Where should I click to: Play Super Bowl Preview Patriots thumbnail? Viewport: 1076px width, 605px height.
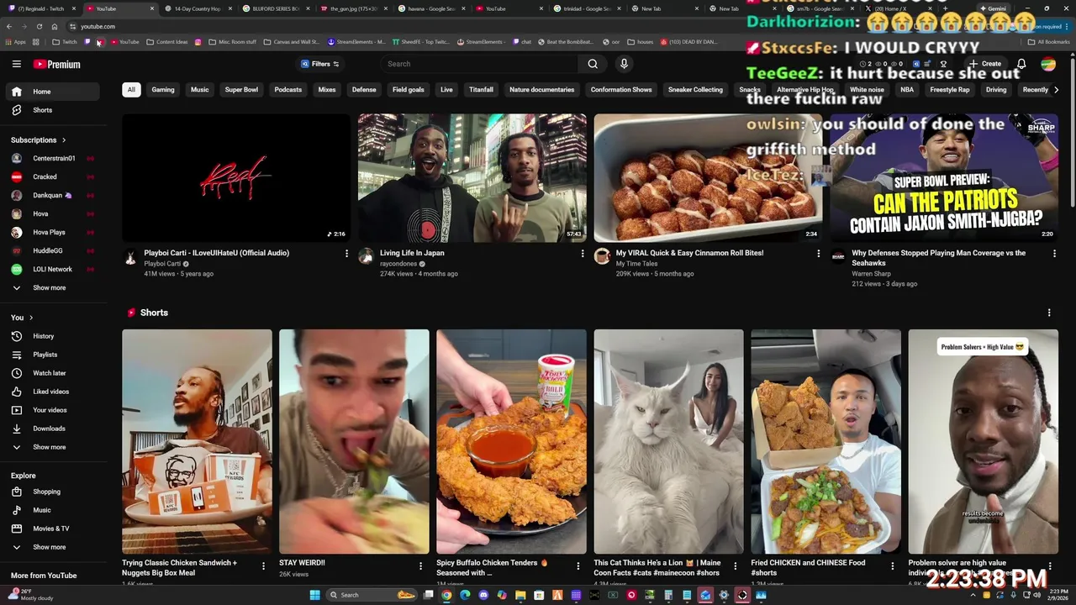coord(944,178)
